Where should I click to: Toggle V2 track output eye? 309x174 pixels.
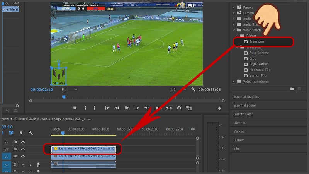pyautogui.click(x=23, y=149)
